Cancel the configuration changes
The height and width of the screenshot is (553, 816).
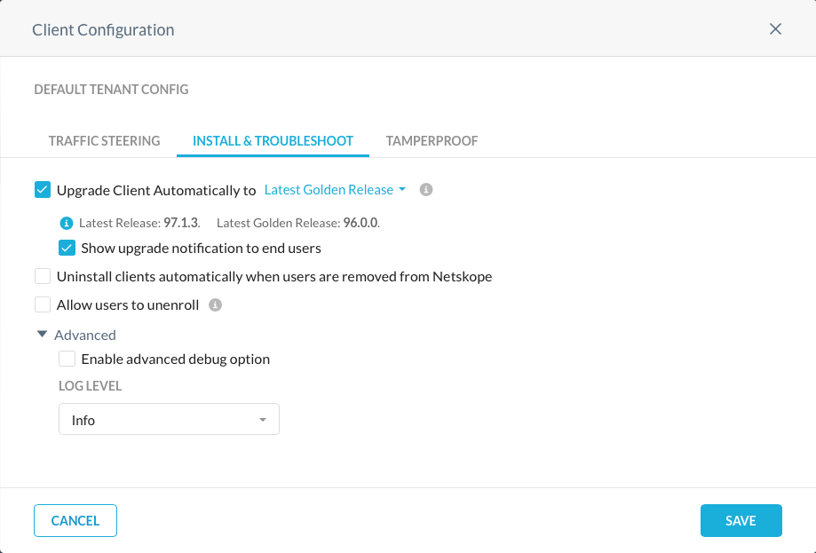point(75,520)
